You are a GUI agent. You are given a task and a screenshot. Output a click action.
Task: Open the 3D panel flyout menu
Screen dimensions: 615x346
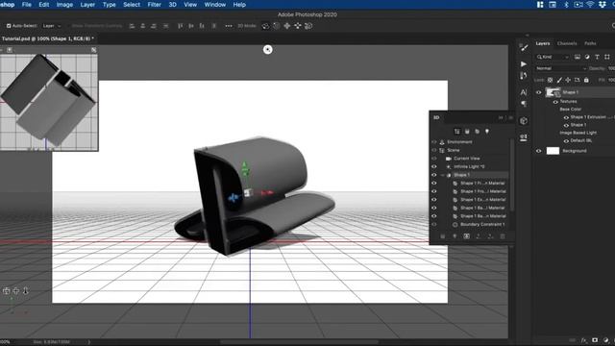click(x=510, y=117)
